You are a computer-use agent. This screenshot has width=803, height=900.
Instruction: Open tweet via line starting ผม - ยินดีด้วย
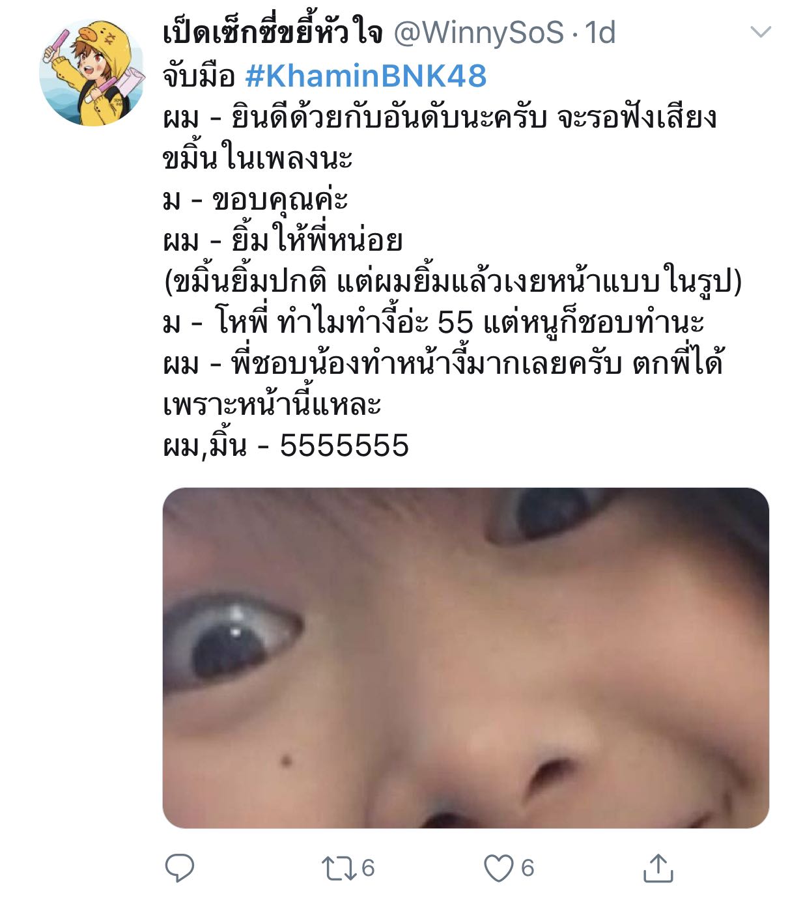440,117
